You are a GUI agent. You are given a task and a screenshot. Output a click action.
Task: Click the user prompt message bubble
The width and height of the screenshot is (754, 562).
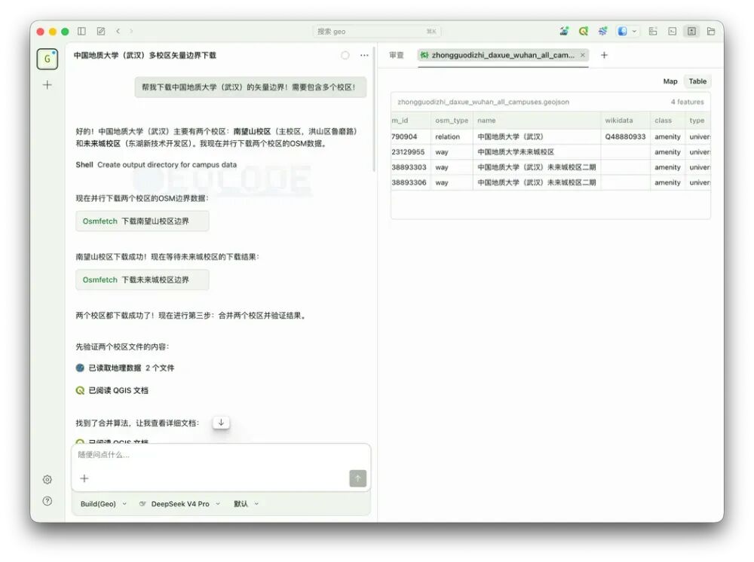point(250,87)
